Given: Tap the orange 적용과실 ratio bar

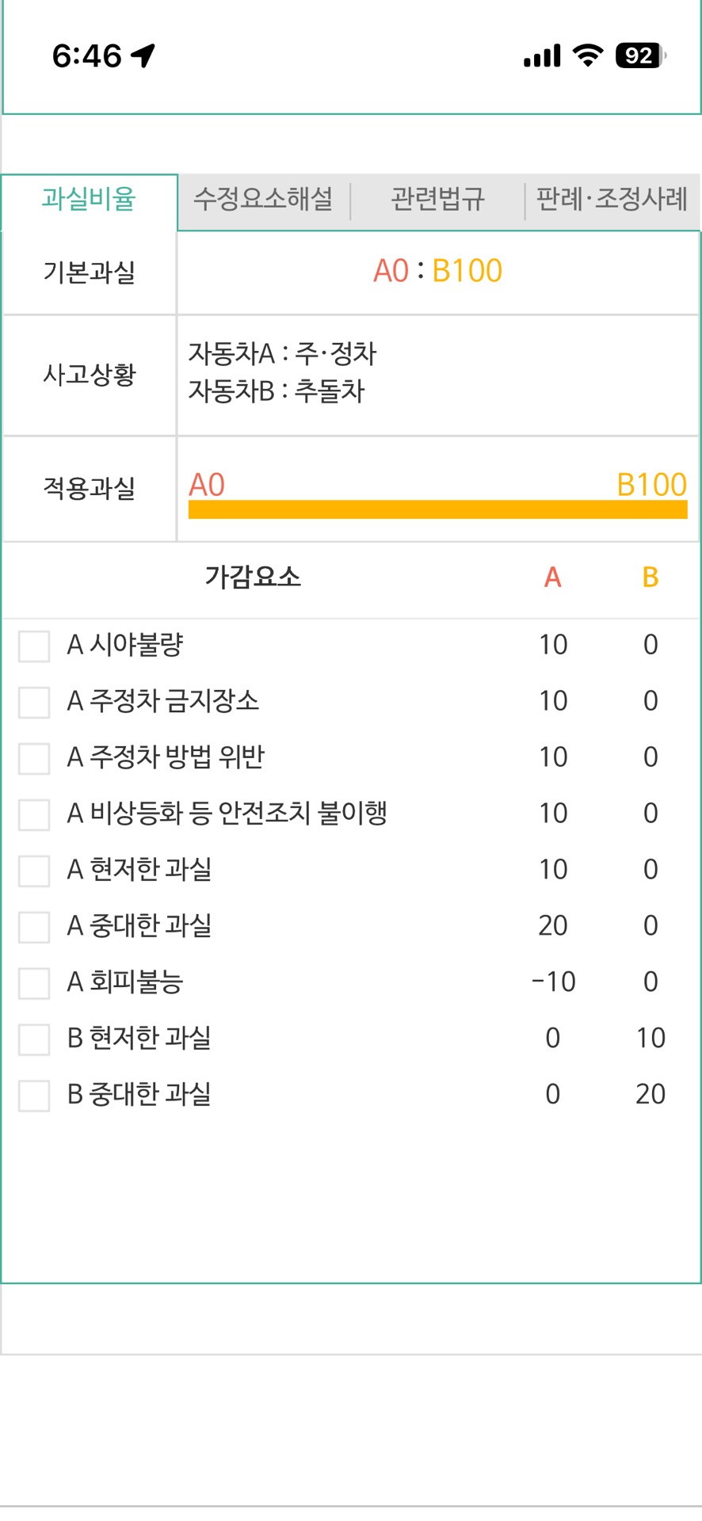Looking at the screenshot, I should pos(437,509).
